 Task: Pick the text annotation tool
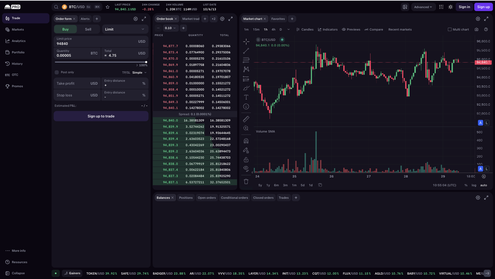pos(246,97)
